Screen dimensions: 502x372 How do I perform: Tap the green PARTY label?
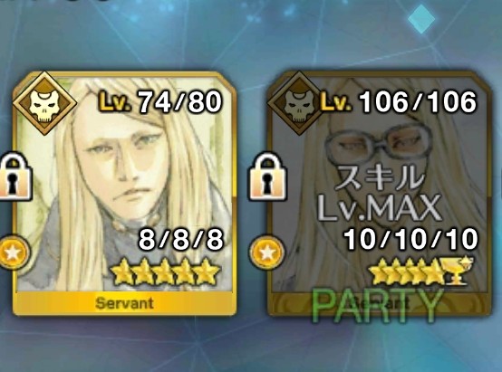tap(377, 305)
